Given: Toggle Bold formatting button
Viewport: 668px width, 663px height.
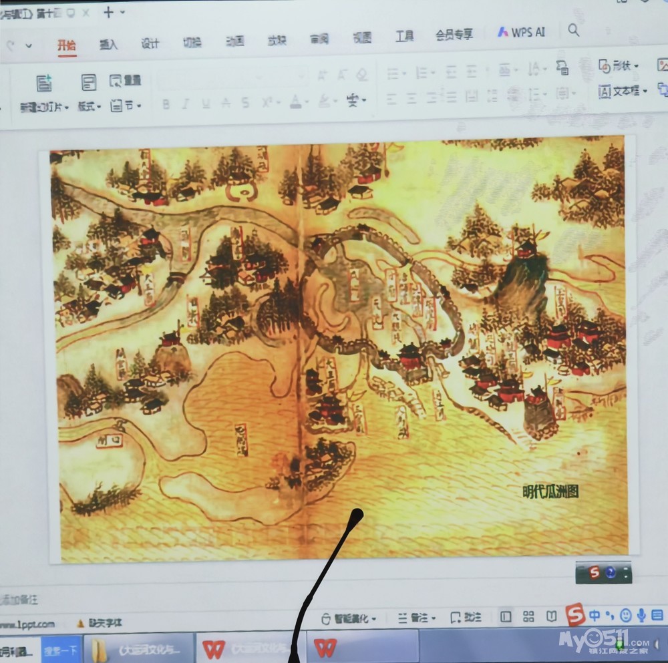Looking at the screenshot, I should tap(166, 103).
